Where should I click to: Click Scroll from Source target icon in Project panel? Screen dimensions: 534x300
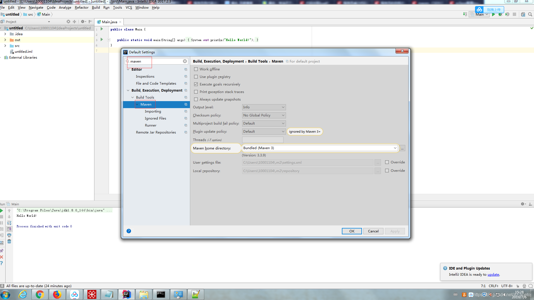click(x=68, y=22)
